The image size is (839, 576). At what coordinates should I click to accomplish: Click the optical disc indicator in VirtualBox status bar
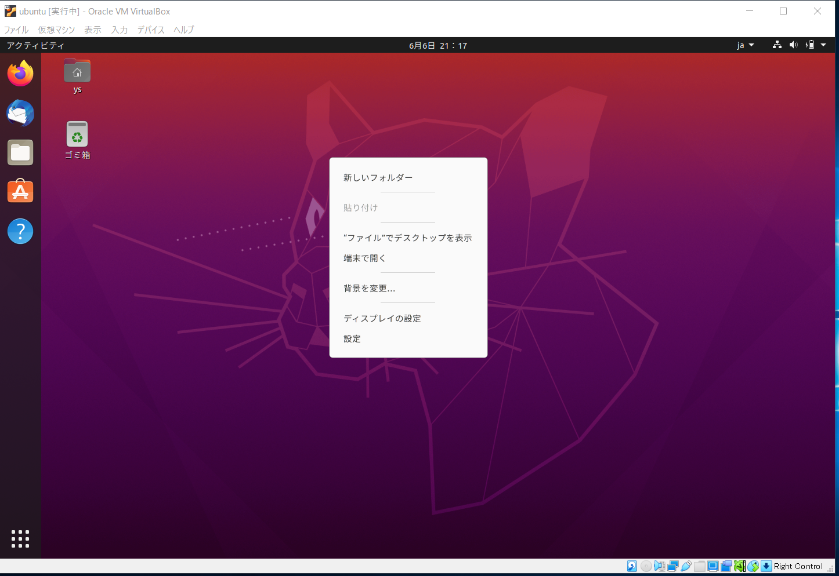coord(646,566)
